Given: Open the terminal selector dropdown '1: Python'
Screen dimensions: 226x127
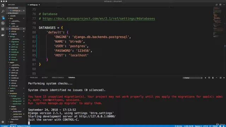Looking at the screenshot, I should 192,78.
